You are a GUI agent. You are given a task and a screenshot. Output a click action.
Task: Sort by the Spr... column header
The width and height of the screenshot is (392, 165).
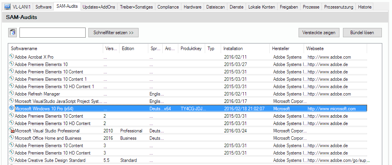(155, 49)
